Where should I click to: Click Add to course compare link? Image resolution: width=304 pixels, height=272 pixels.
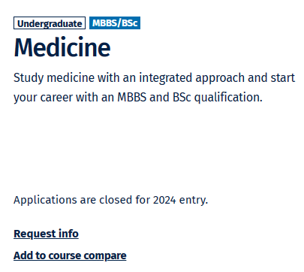(70, 255)
